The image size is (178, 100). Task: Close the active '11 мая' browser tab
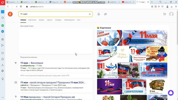[x=148, y=2]
